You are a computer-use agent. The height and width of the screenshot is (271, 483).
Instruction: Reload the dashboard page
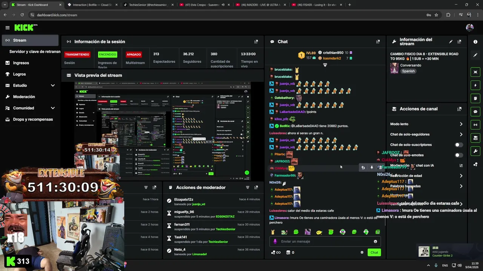pos(22,15)
